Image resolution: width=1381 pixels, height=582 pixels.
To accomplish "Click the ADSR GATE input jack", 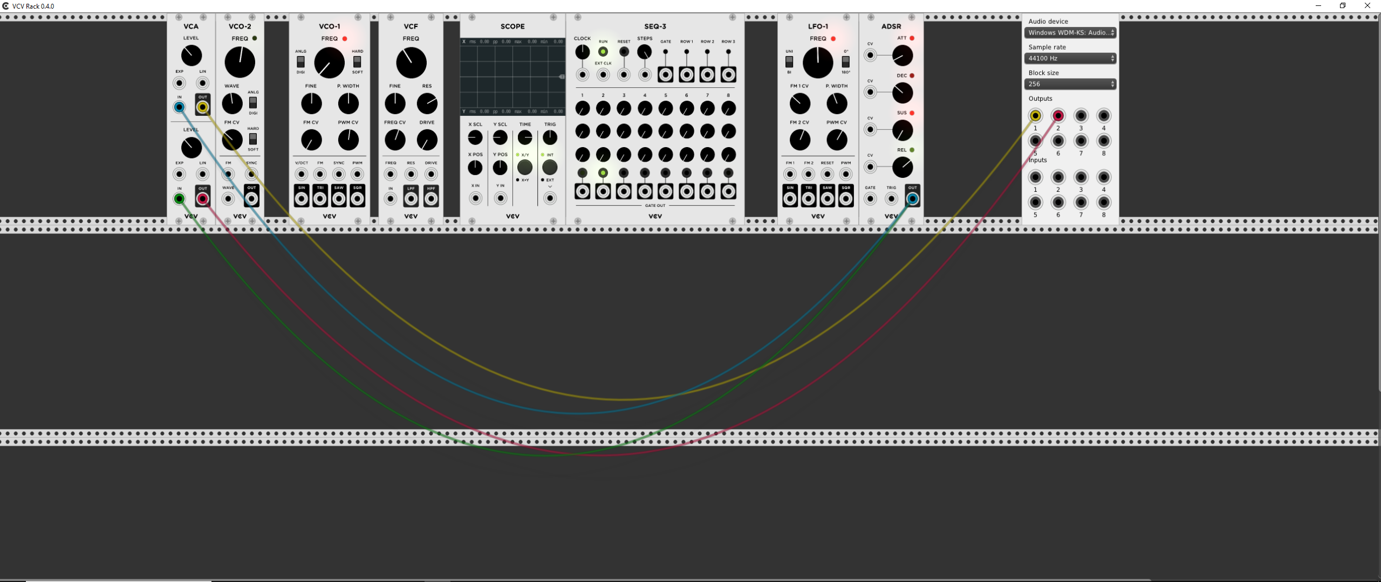I will click(x=870, y=198).
